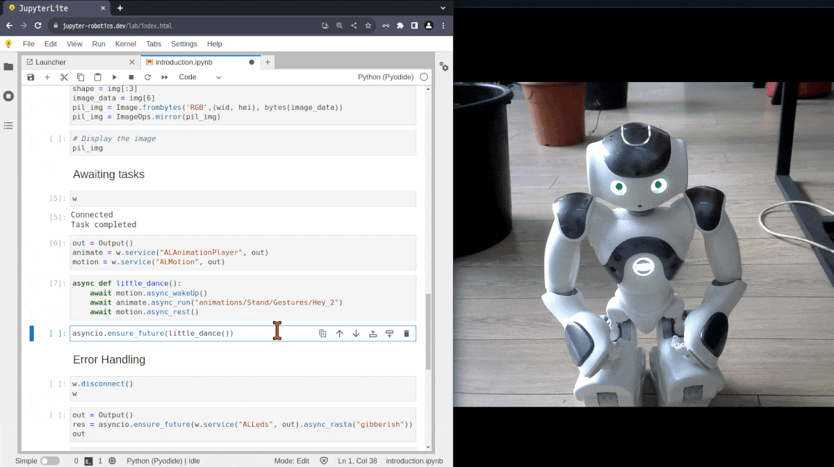This screenshot has width=834, height=467.
Task: Delete the selected cell via the trash icon
Action: [406, 333]
